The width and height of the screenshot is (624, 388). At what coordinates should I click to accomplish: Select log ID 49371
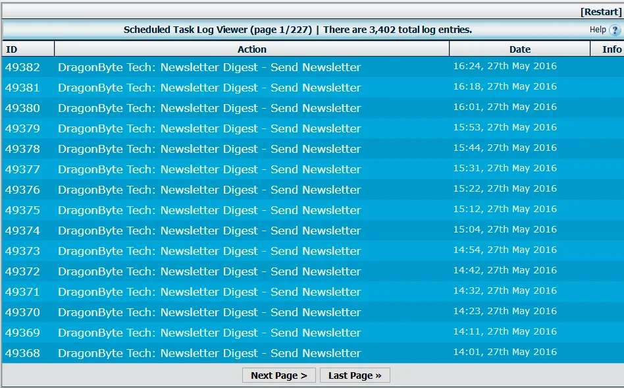click(22, 292)
